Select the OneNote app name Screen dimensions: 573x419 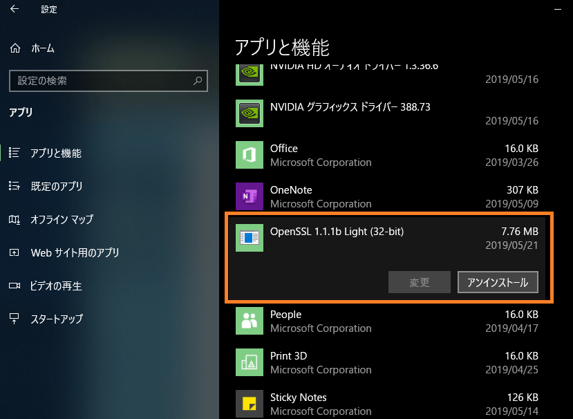tap(291, 190)
